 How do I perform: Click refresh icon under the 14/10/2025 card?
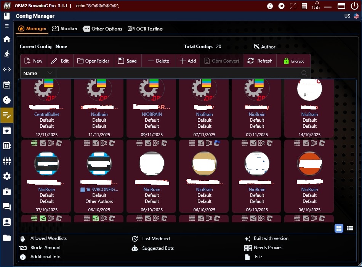click(322, 143)
